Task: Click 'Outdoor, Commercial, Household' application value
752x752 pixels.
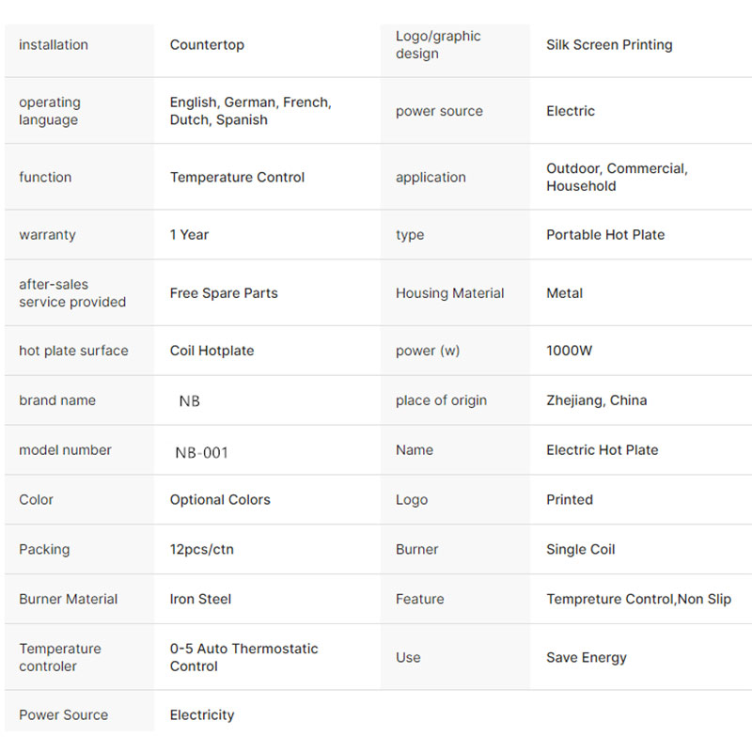Action: click(617, 178)
